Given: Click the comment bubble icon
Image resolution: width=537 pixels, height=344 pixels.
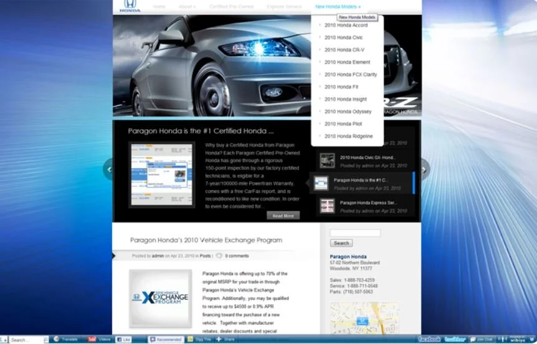Looking at the screenshot, I should click(x=219, y=256).
